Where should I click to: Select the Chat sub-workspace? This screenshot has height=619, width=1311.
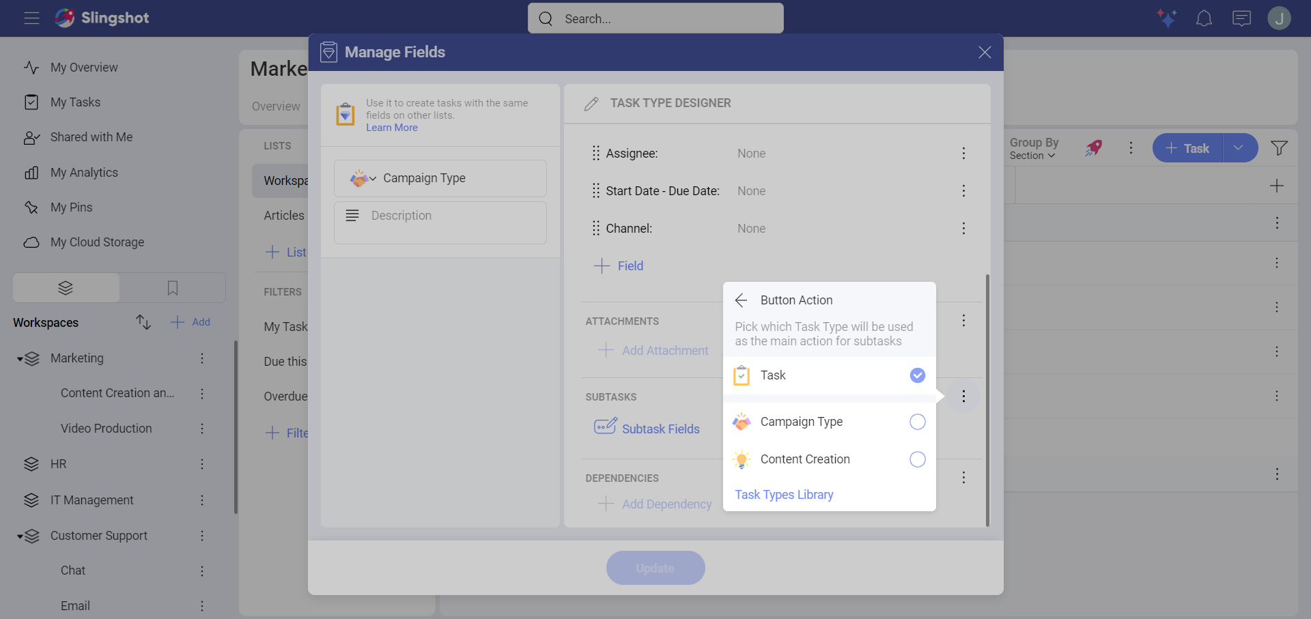(x=73, y=571)
